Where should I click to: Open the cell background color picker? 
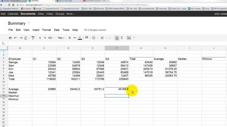87,38
